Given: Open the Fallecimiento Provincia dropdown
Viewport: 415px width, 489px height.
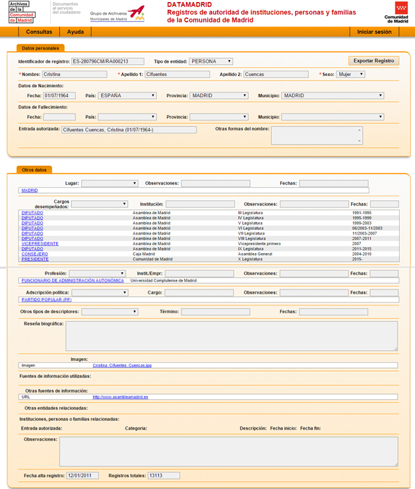Looking at the screenshot, I should click(219, 117).
